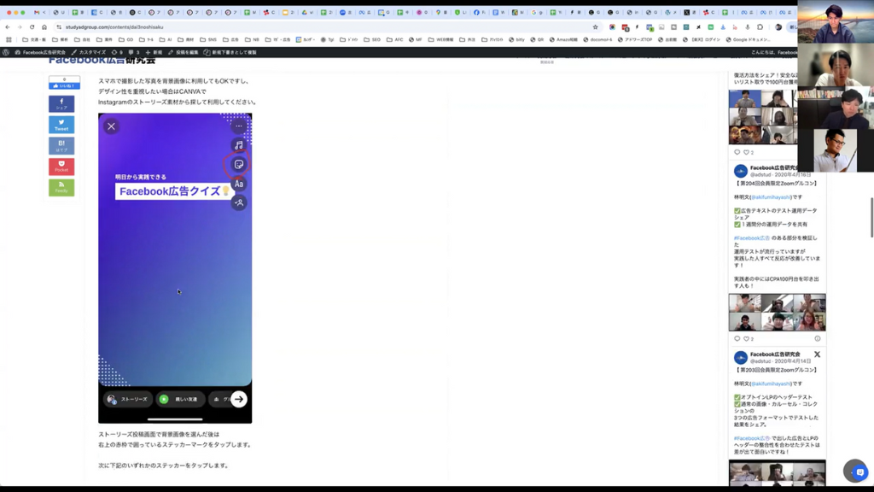Viewport: 874px width, 492px height.
Task: Open comments count in WordPress admin bar
Action: 134,52
